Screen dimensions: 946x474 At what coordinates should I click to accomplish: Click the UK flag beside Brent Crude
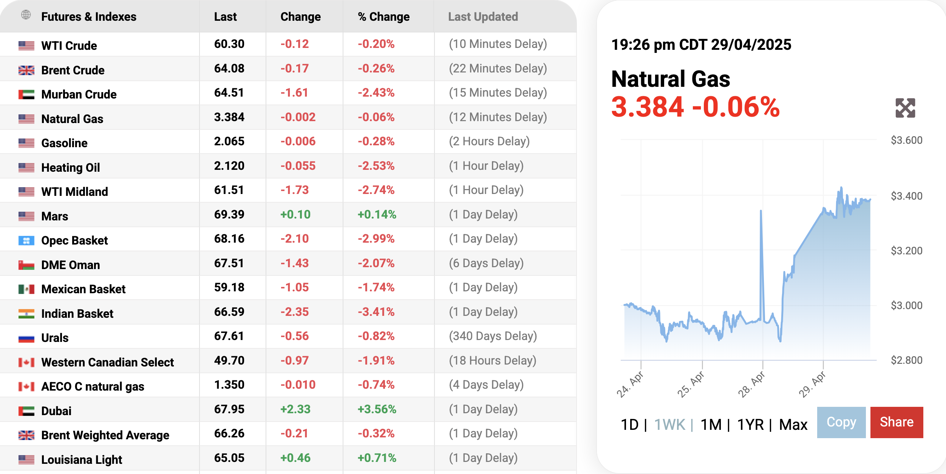coord(26,70)
